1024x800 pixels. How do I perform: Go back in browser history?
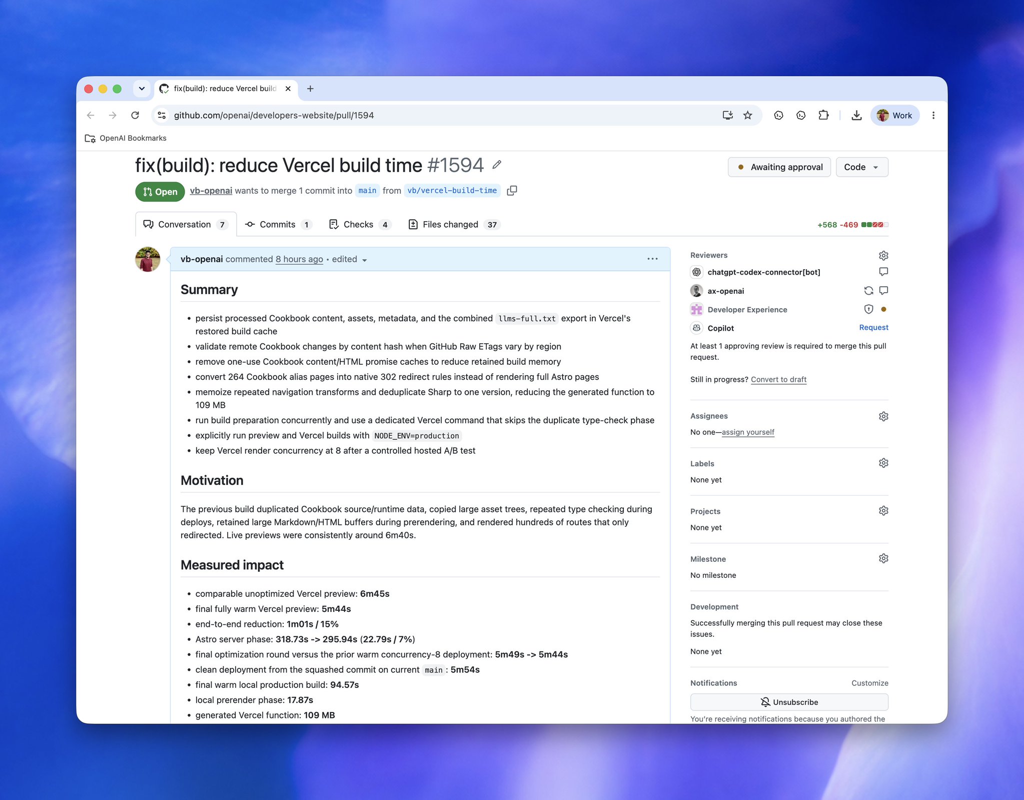point(91,115)
